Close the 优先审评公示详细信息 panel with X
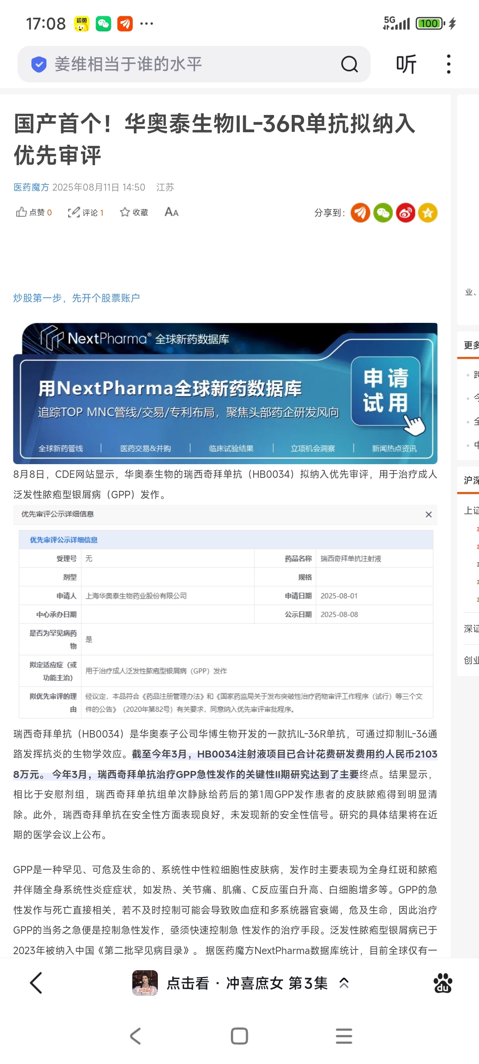479x1064 pixels. [429, 514]
